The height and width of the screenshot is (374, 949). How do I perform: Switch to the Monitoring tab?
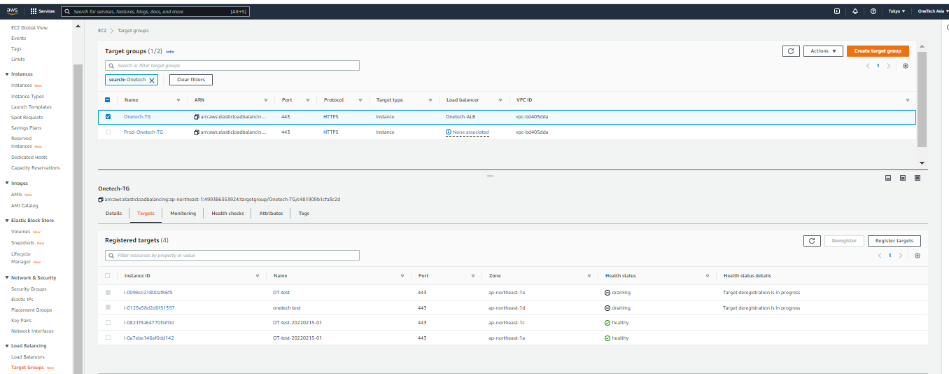(183, 214)
